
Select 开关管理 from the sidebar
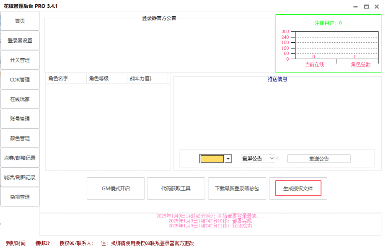20,60
